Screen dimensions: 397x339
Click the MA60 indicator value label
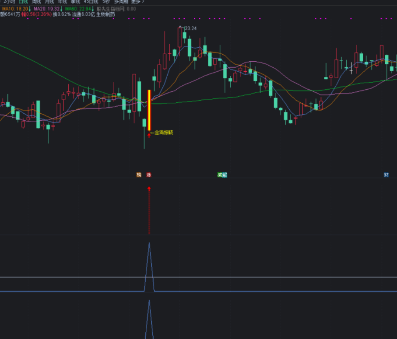[78, 8]
